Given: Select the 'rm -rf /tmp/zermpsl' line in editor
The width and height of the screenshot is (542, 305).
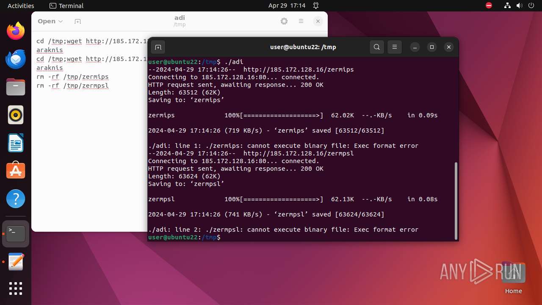Looking at the screenshot, I should click(x=72, y=86).
